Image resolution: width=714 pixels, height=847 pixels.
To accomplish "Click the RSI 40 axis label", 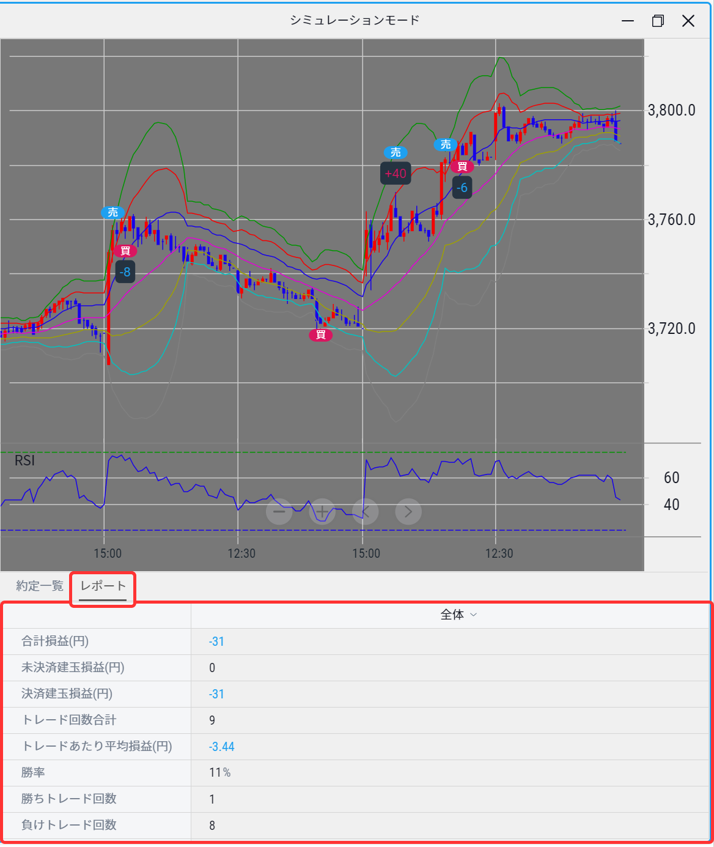I will tap(671, 505).
